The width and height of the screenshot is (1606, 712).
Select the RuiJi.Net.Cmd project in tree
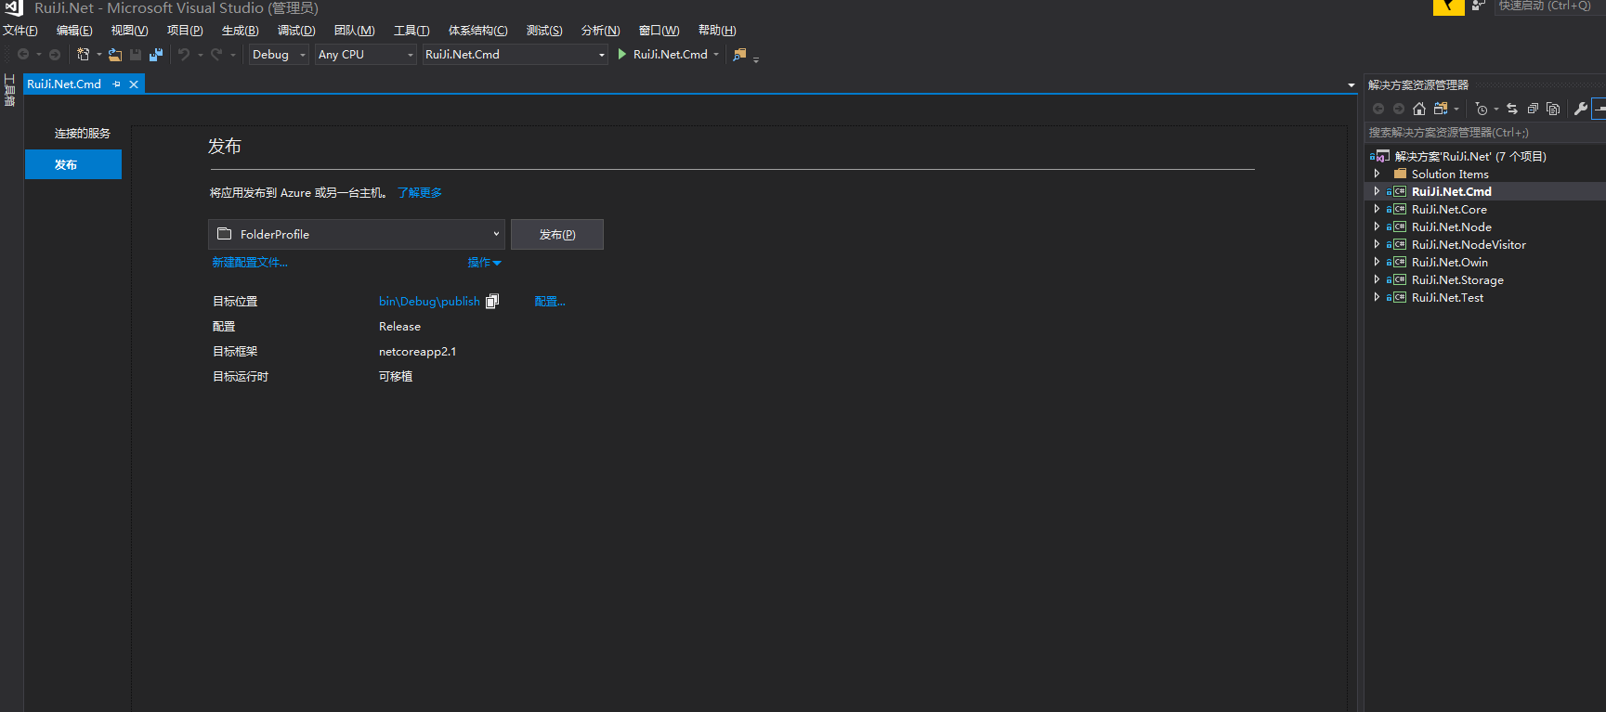(x=1451, y=192)
